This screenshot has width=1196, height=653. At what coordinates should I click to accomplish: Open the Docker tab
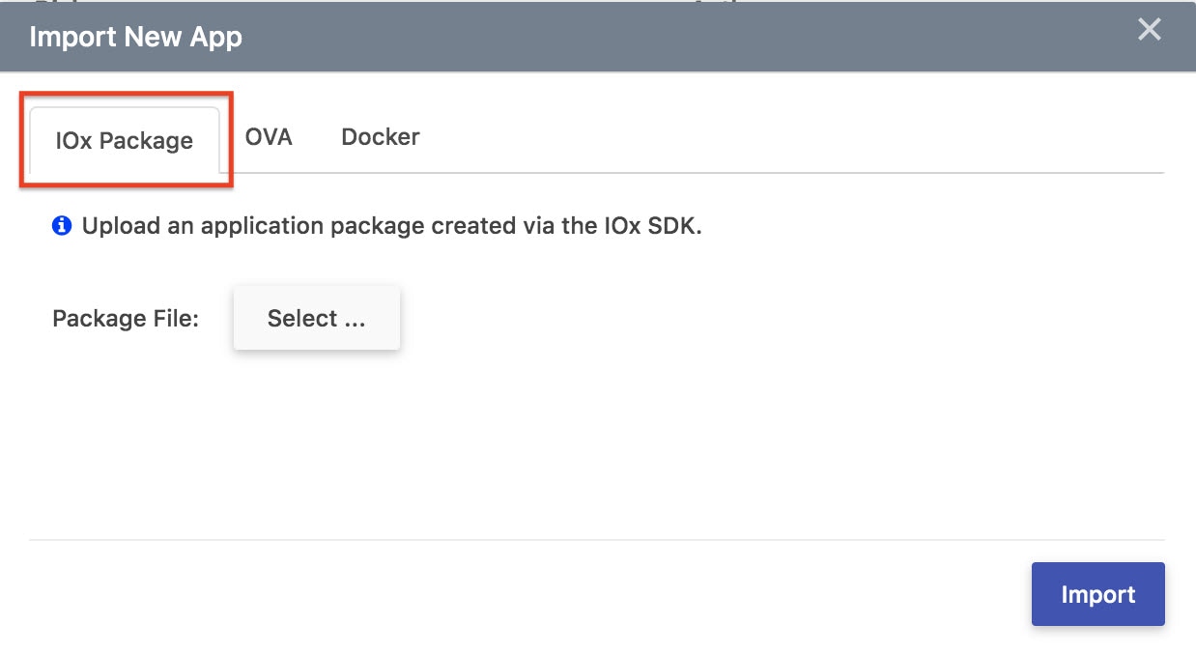click(x=380, y=137)
